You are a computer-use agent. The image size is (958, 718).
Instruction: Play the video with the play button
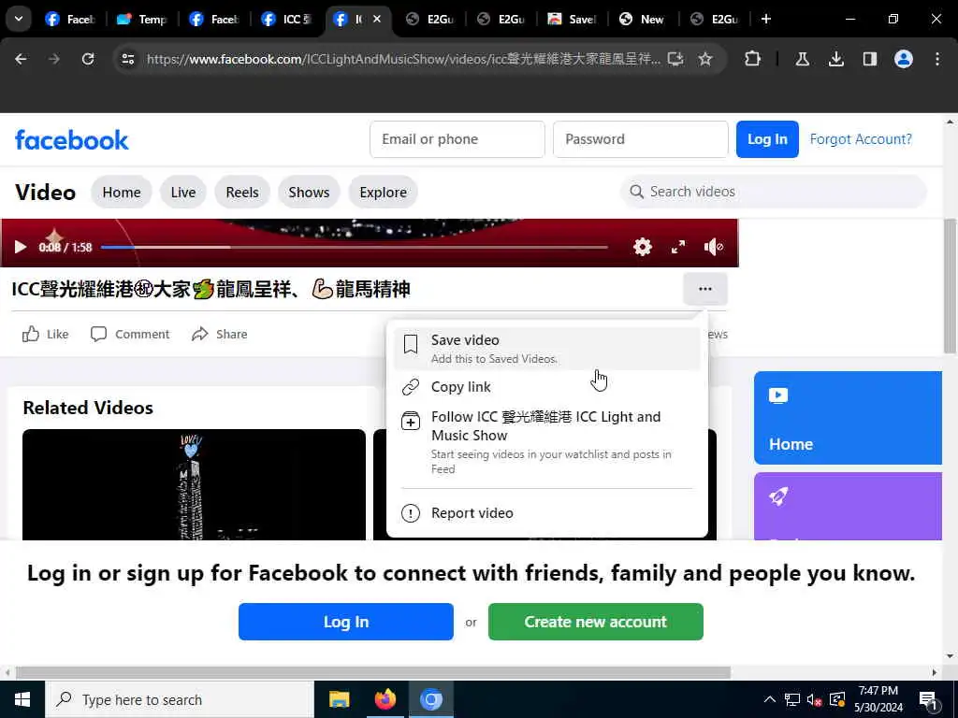21,247
